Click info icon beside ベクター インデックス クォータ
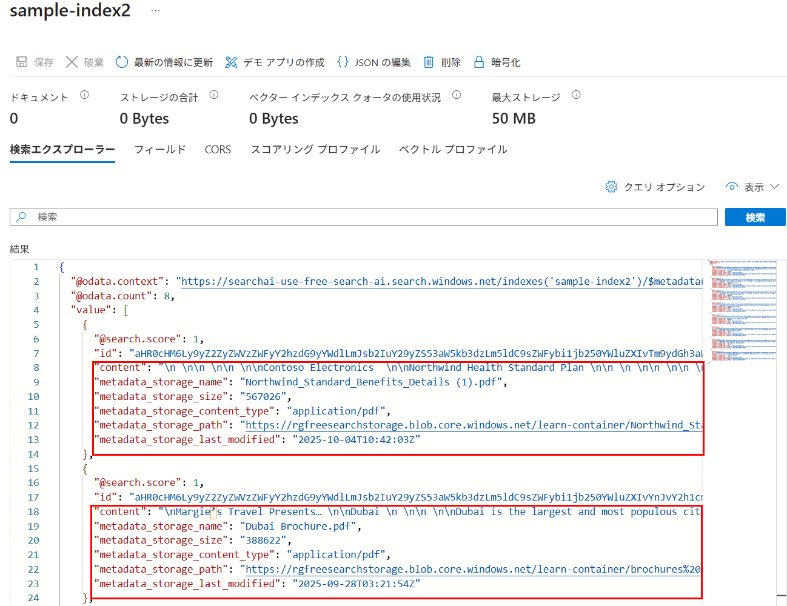Screen dimensions: 787x606 coord(457,95)
